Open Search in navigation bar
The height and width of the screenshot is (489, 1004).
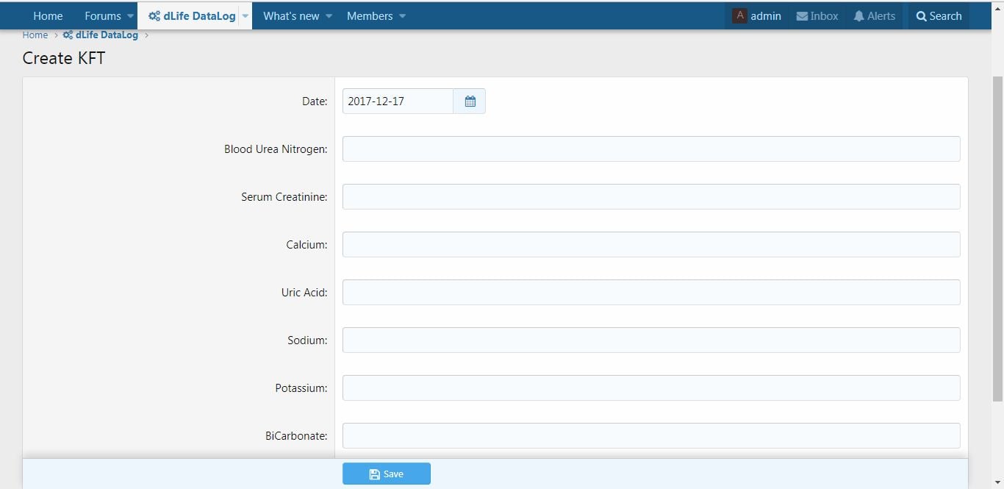[939, 15]
